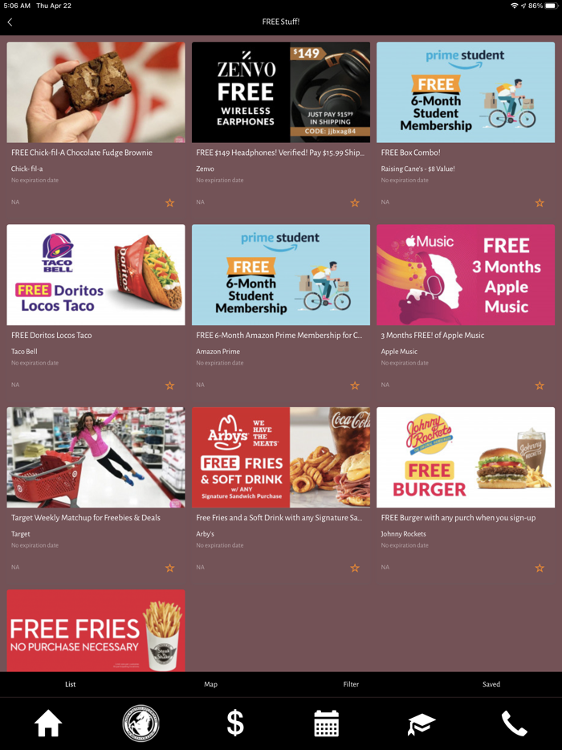Screen dimensions: 562x750
Task: Open the Target Weekly Matchup title link
Action: click(x=86, y=518)
